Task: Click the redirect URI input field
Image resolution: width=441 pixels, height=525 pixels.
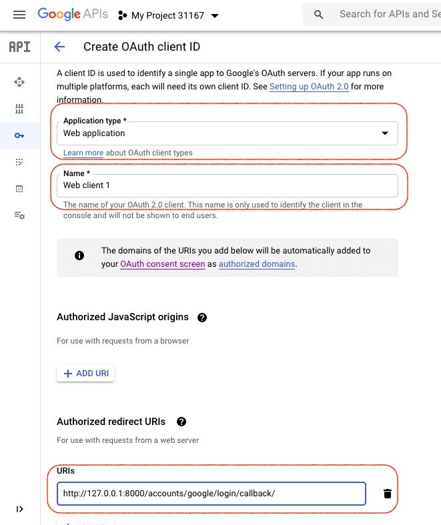Action: 211,494
